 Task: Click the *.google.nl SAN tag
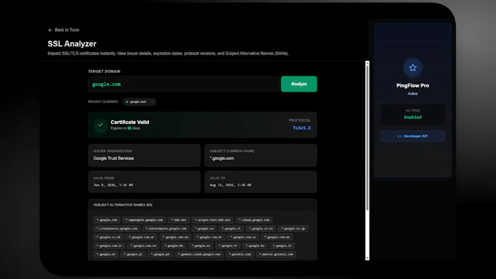[x=105, y=254]
